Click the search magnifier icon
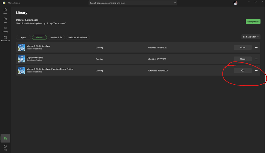The image size is (267, 153). (174, 3)
